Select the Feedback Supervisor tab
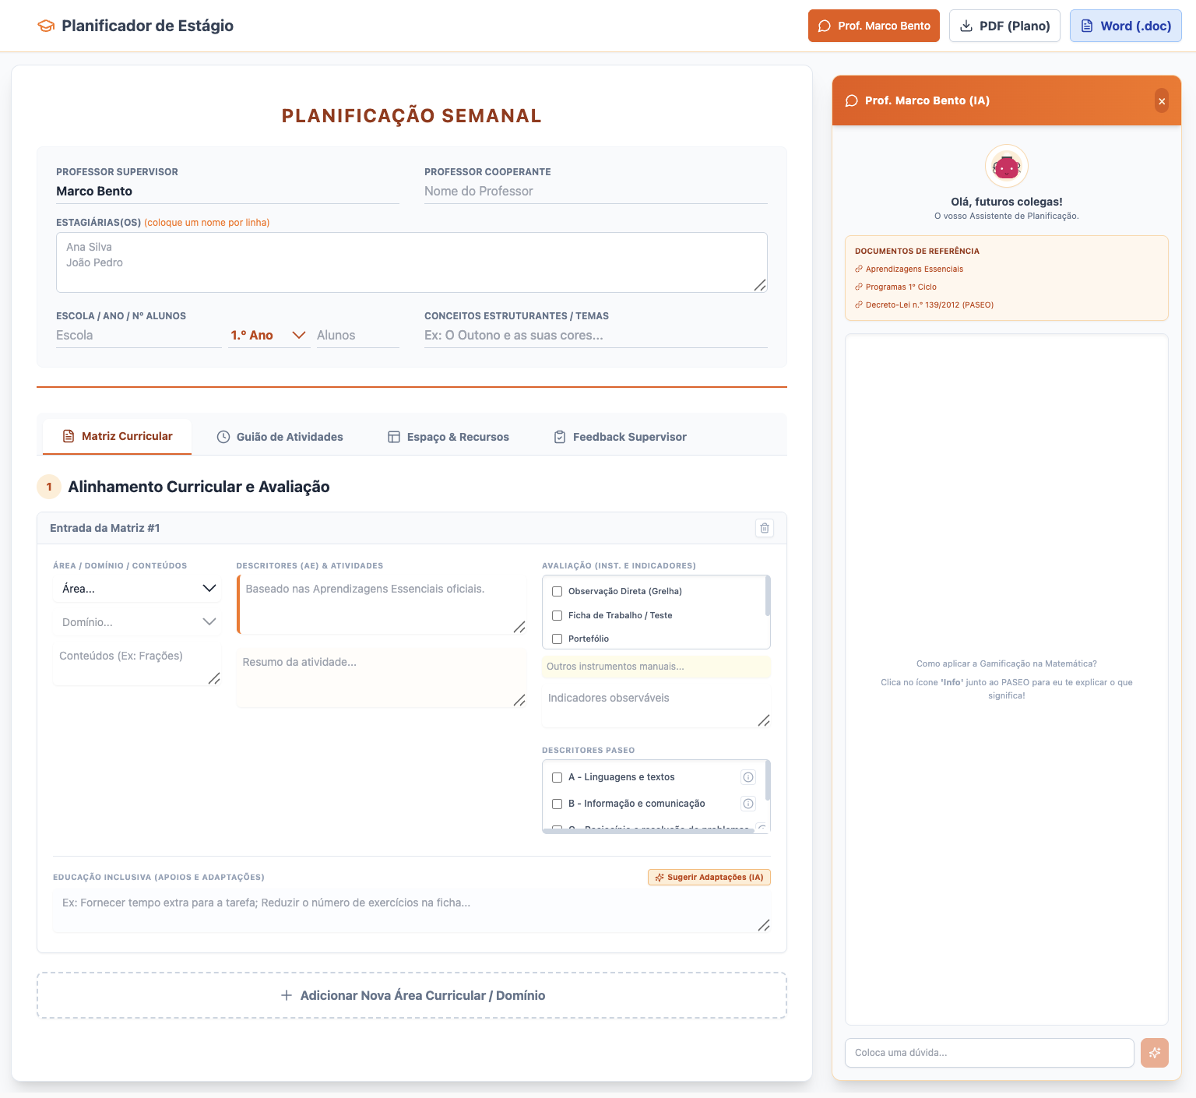 pyautogui.click(x=620, y=437)
